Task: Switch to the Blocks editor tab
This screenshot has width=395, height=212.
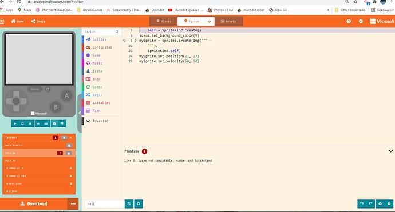Action: point(164,21)
